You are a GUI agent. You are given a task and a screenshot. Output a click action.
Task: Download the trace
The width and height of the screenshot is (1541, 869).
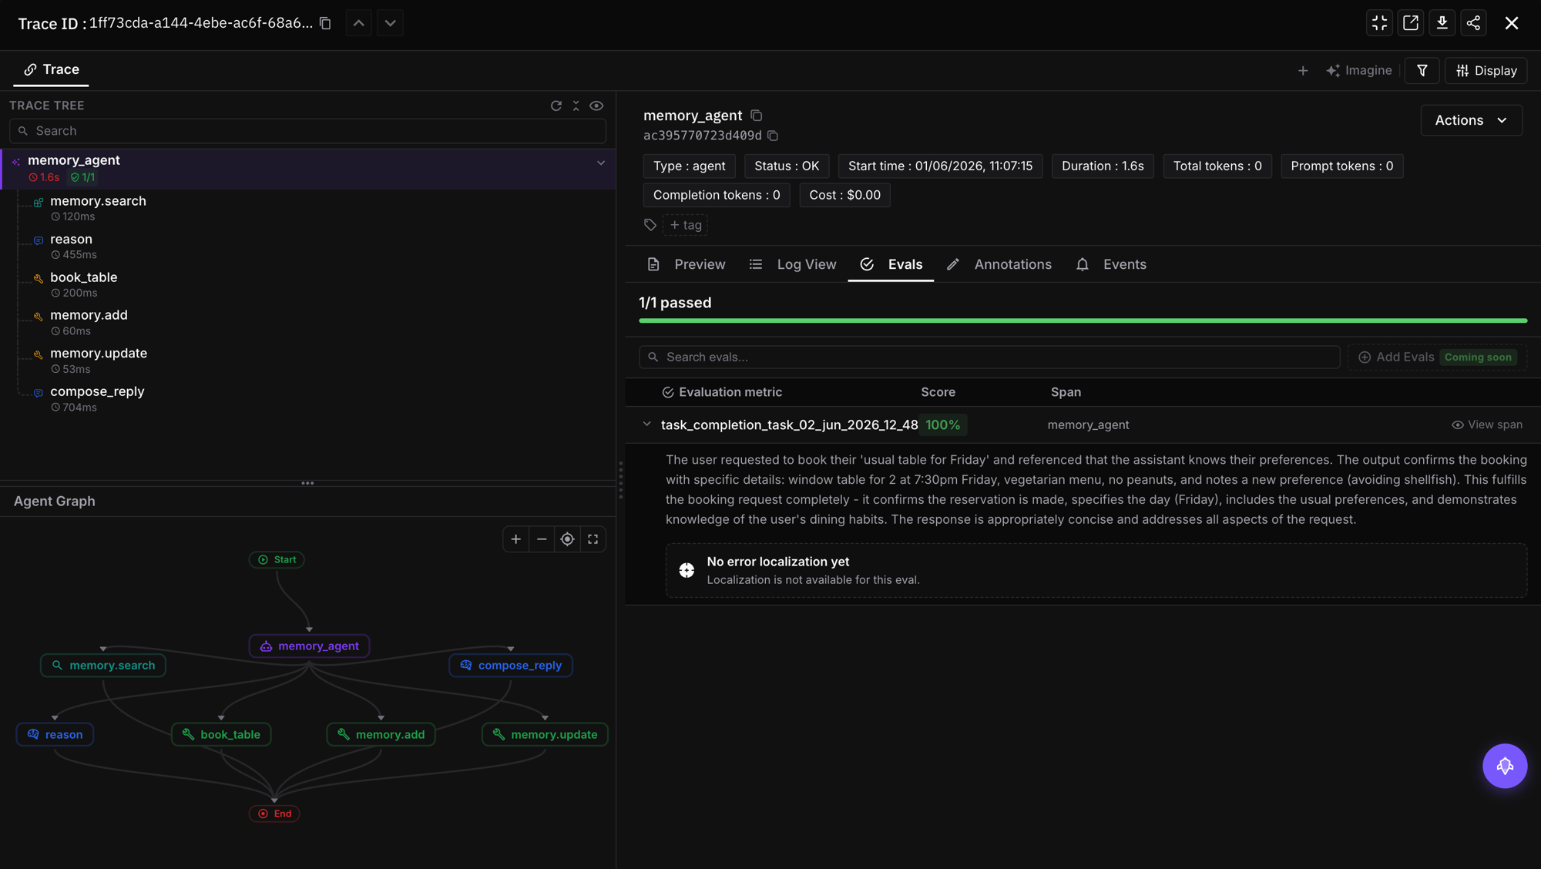[x=1442, y=23]
